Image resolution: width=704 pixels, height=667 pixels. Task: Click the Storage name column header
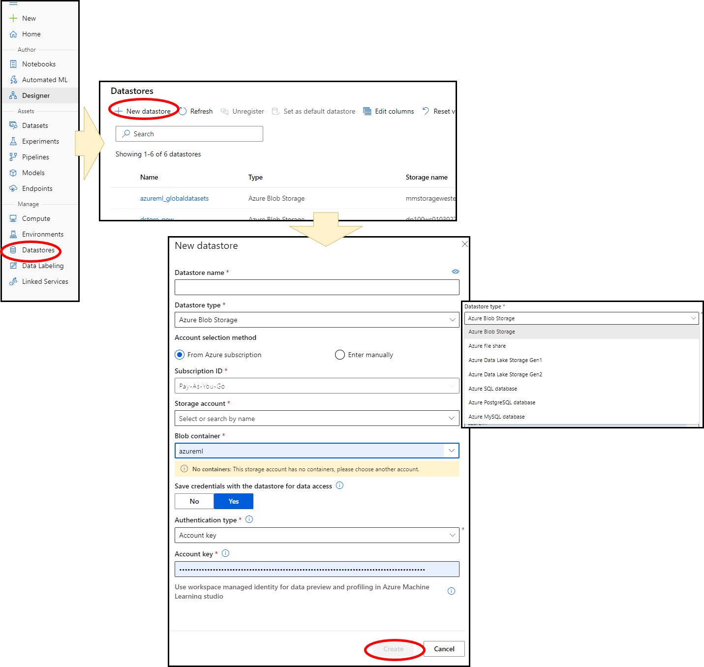(427, 177)
